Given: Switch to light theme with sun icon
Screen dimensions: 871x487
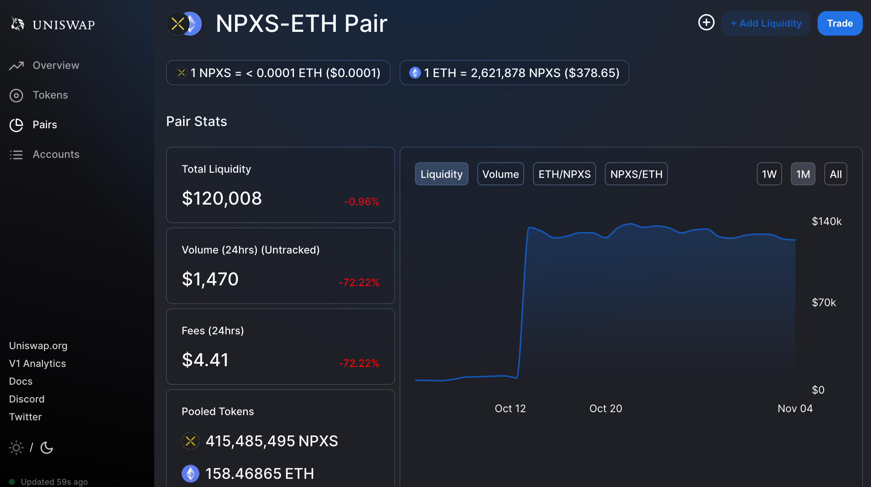Looking at the screenshot, I should click(16, 448).
